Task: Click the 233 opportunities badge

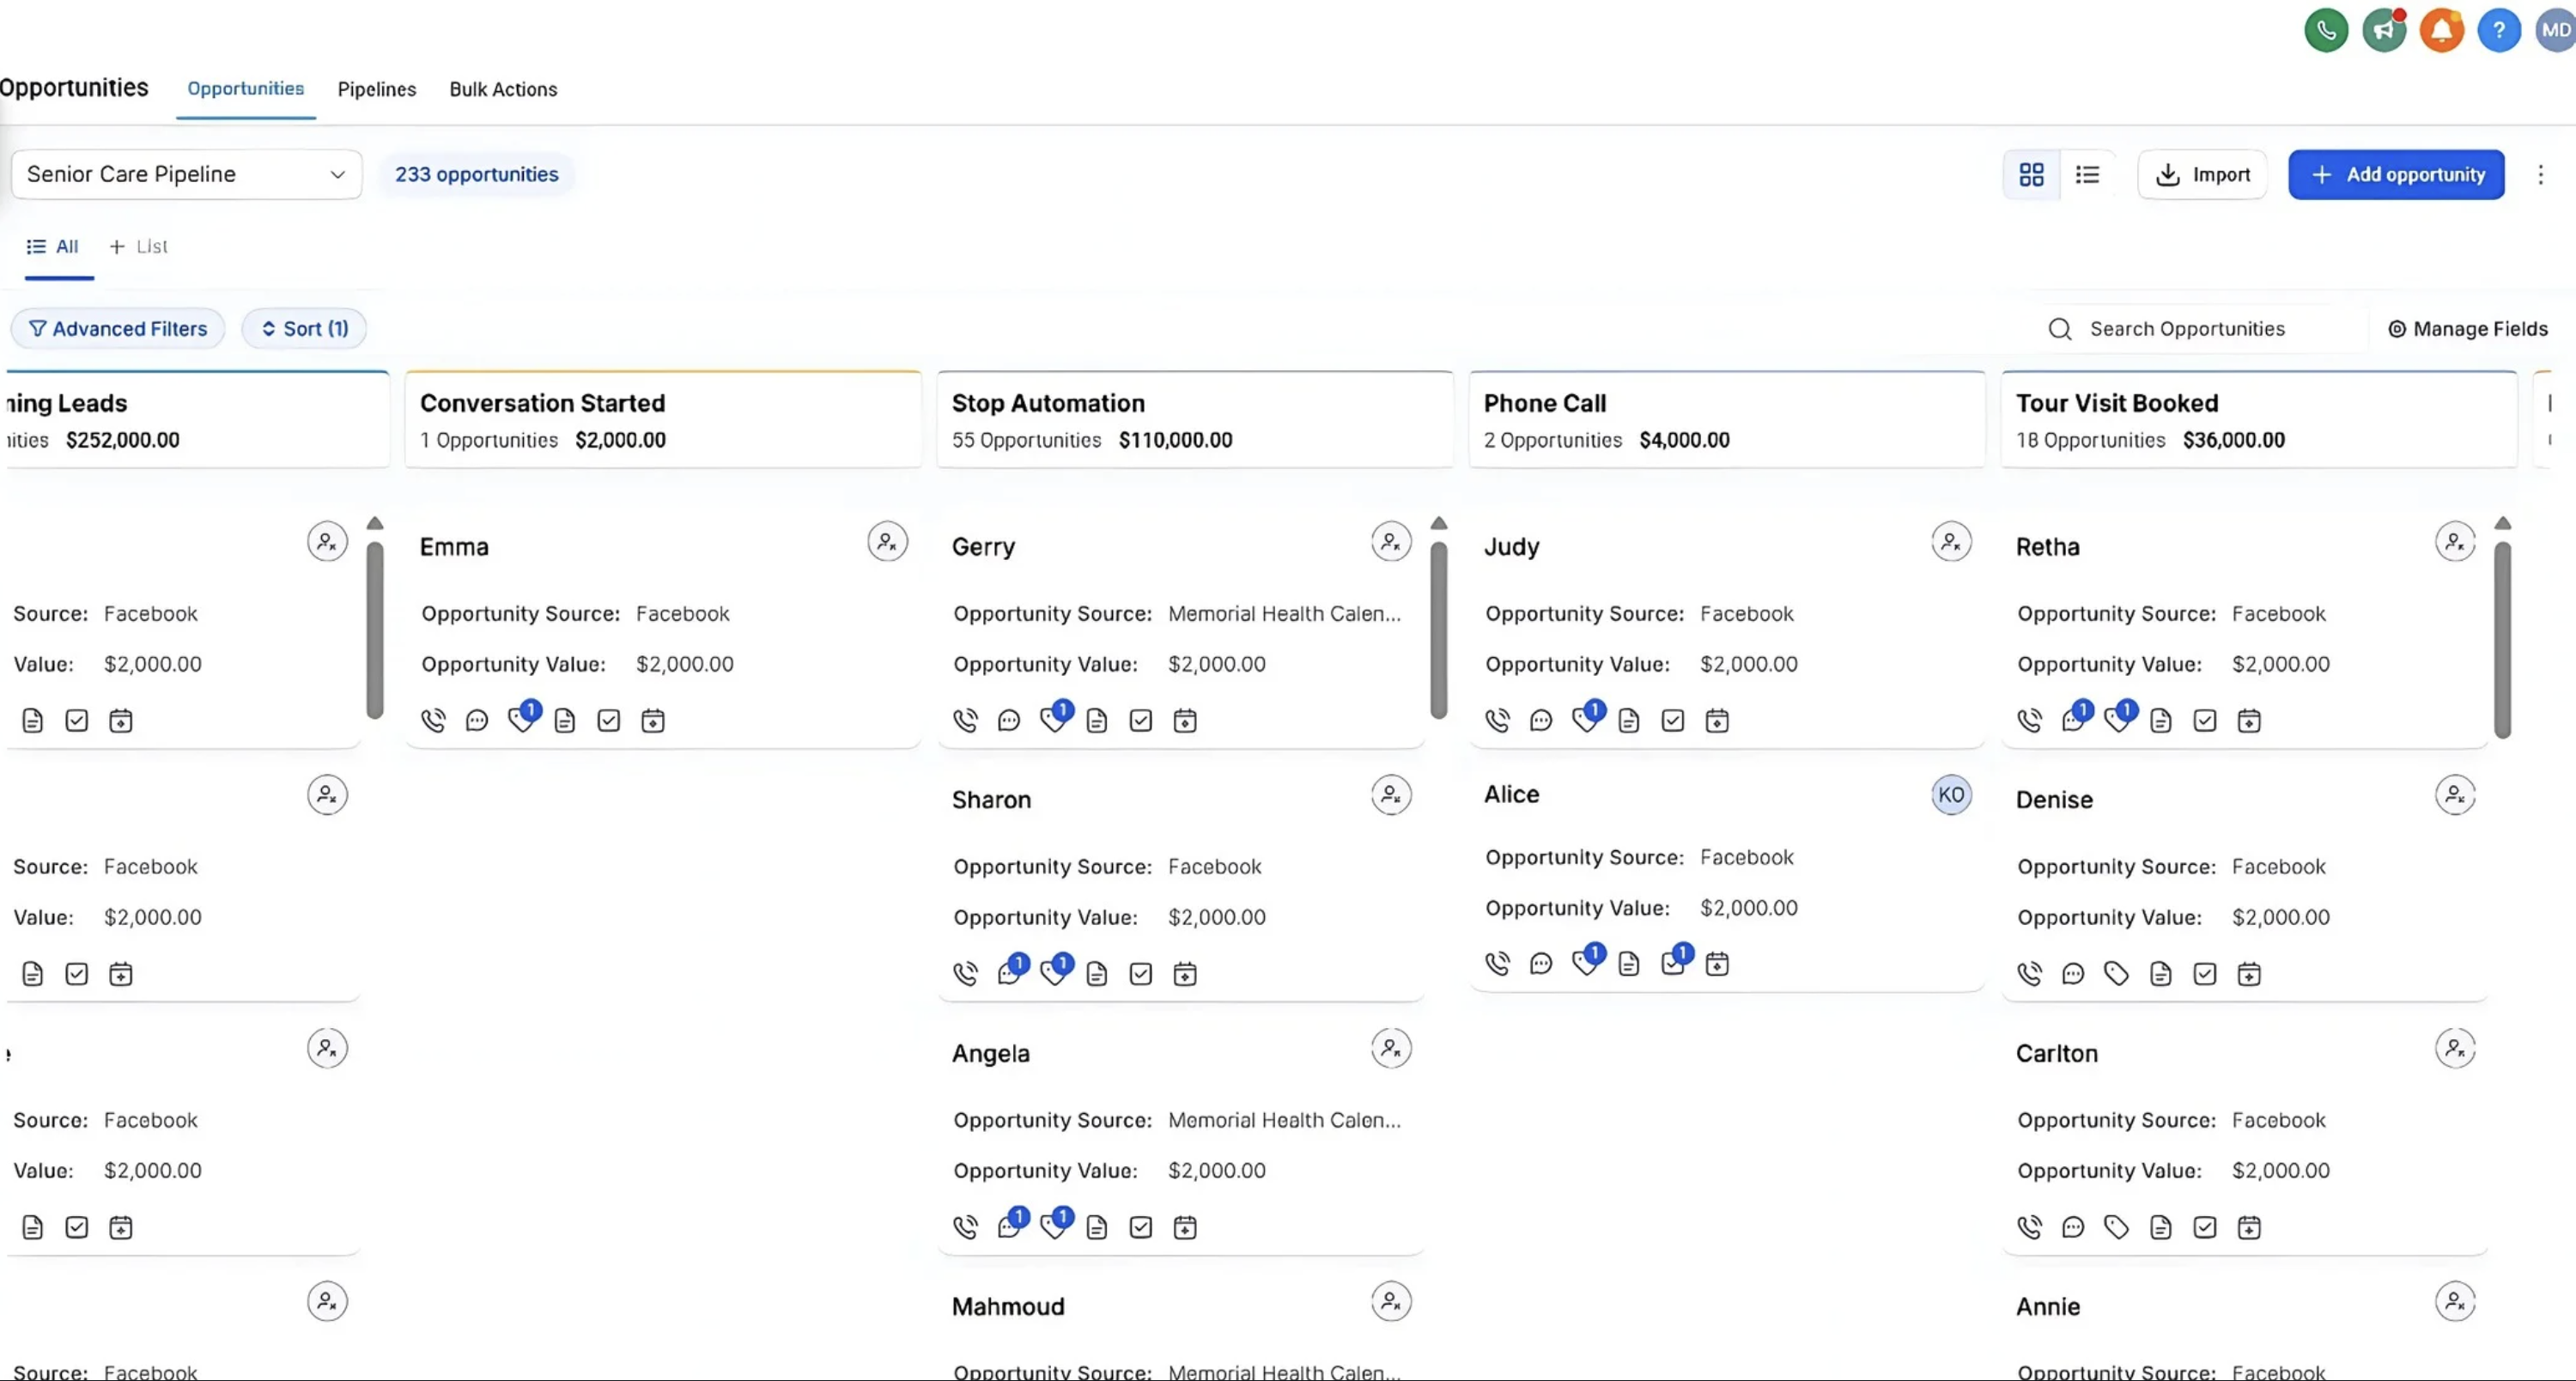Action: tap(477, 174)
